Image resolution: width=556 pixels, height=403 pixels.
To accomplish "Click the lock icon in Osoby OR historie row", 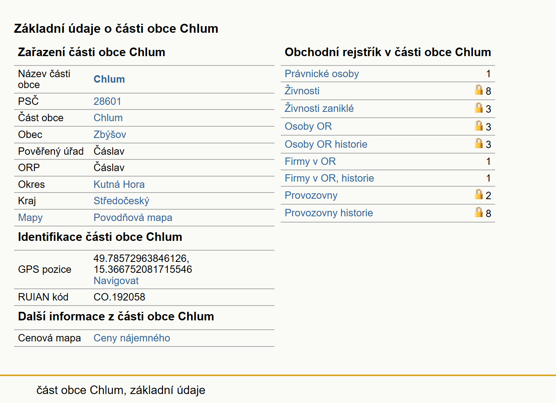I will tap(478, 143).
